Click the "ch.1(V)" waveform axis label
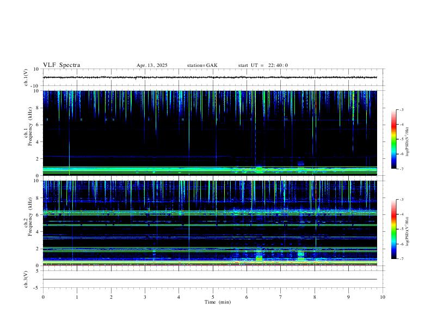The image size is (431, 333). point(26,77)
